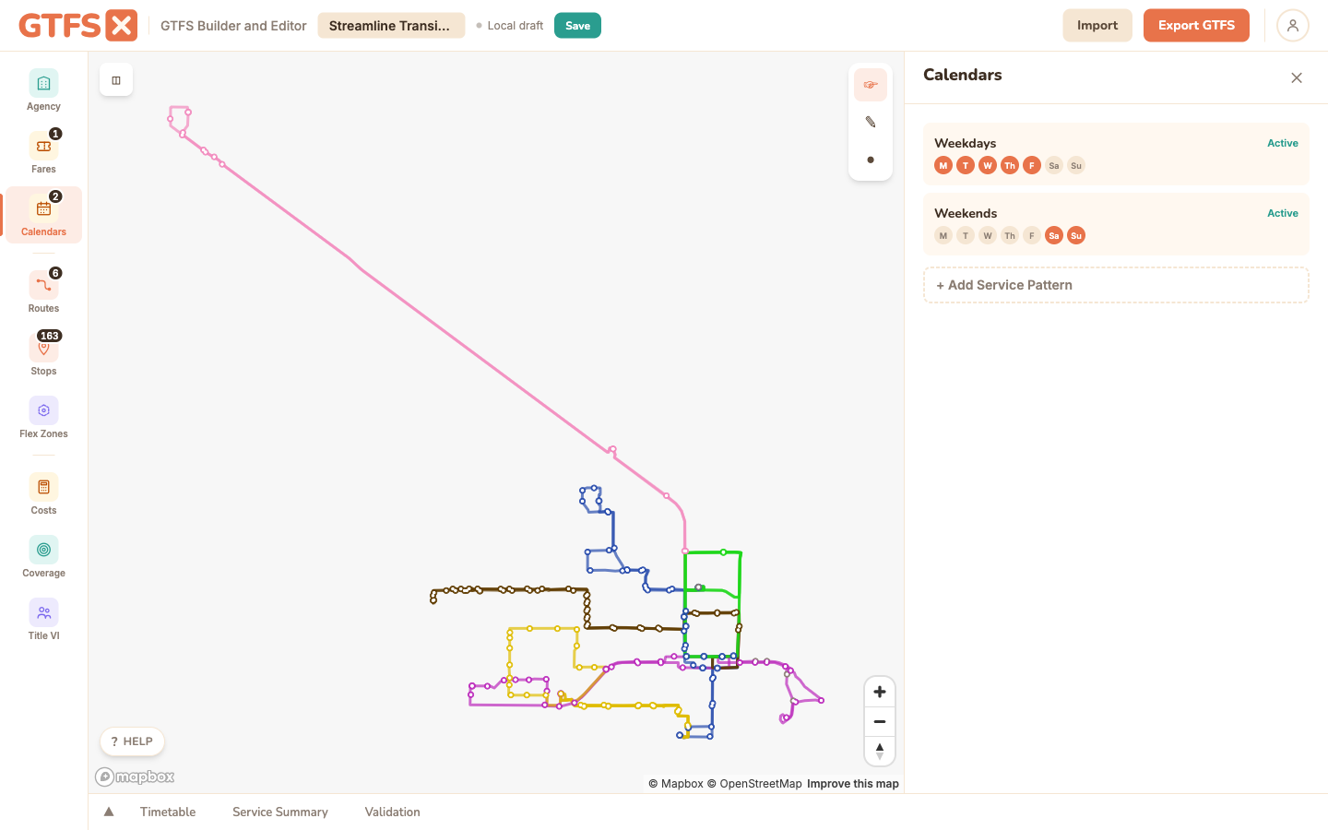Click the GTFSx logo
Screen dimensions: 1328x830
pos(78,26)
